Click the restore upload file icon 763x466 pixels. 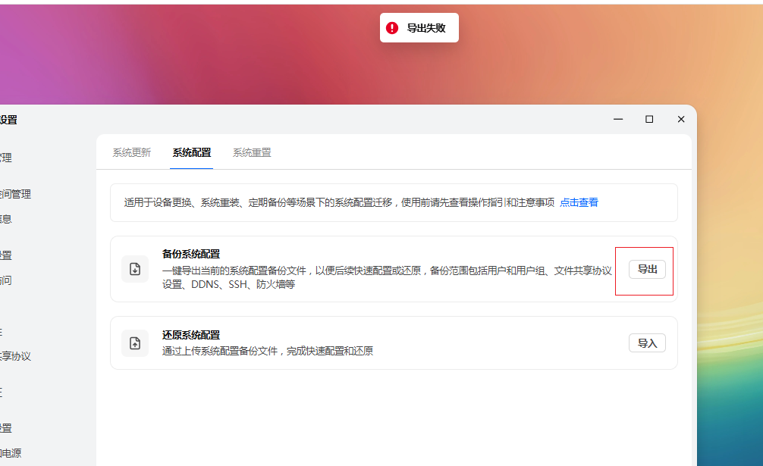coord(135,343)
